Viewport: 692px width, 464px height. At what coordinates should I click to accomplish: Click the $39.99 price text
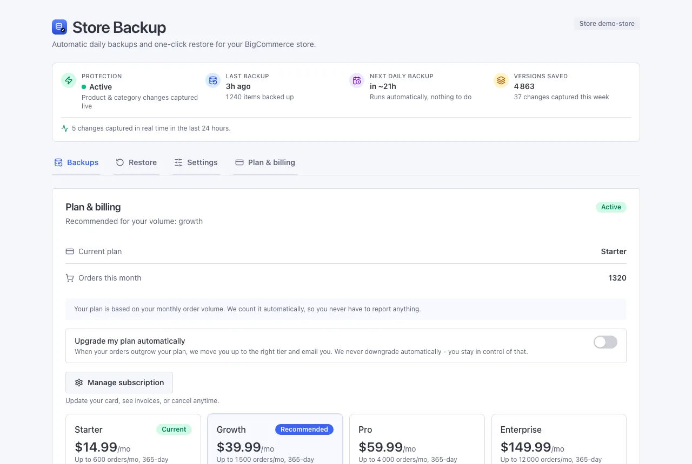pyautogui.click(x=238, y=447)
